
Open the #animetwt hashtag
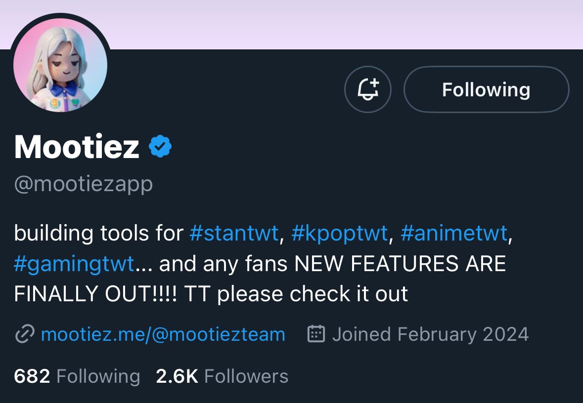click(454, 233)
